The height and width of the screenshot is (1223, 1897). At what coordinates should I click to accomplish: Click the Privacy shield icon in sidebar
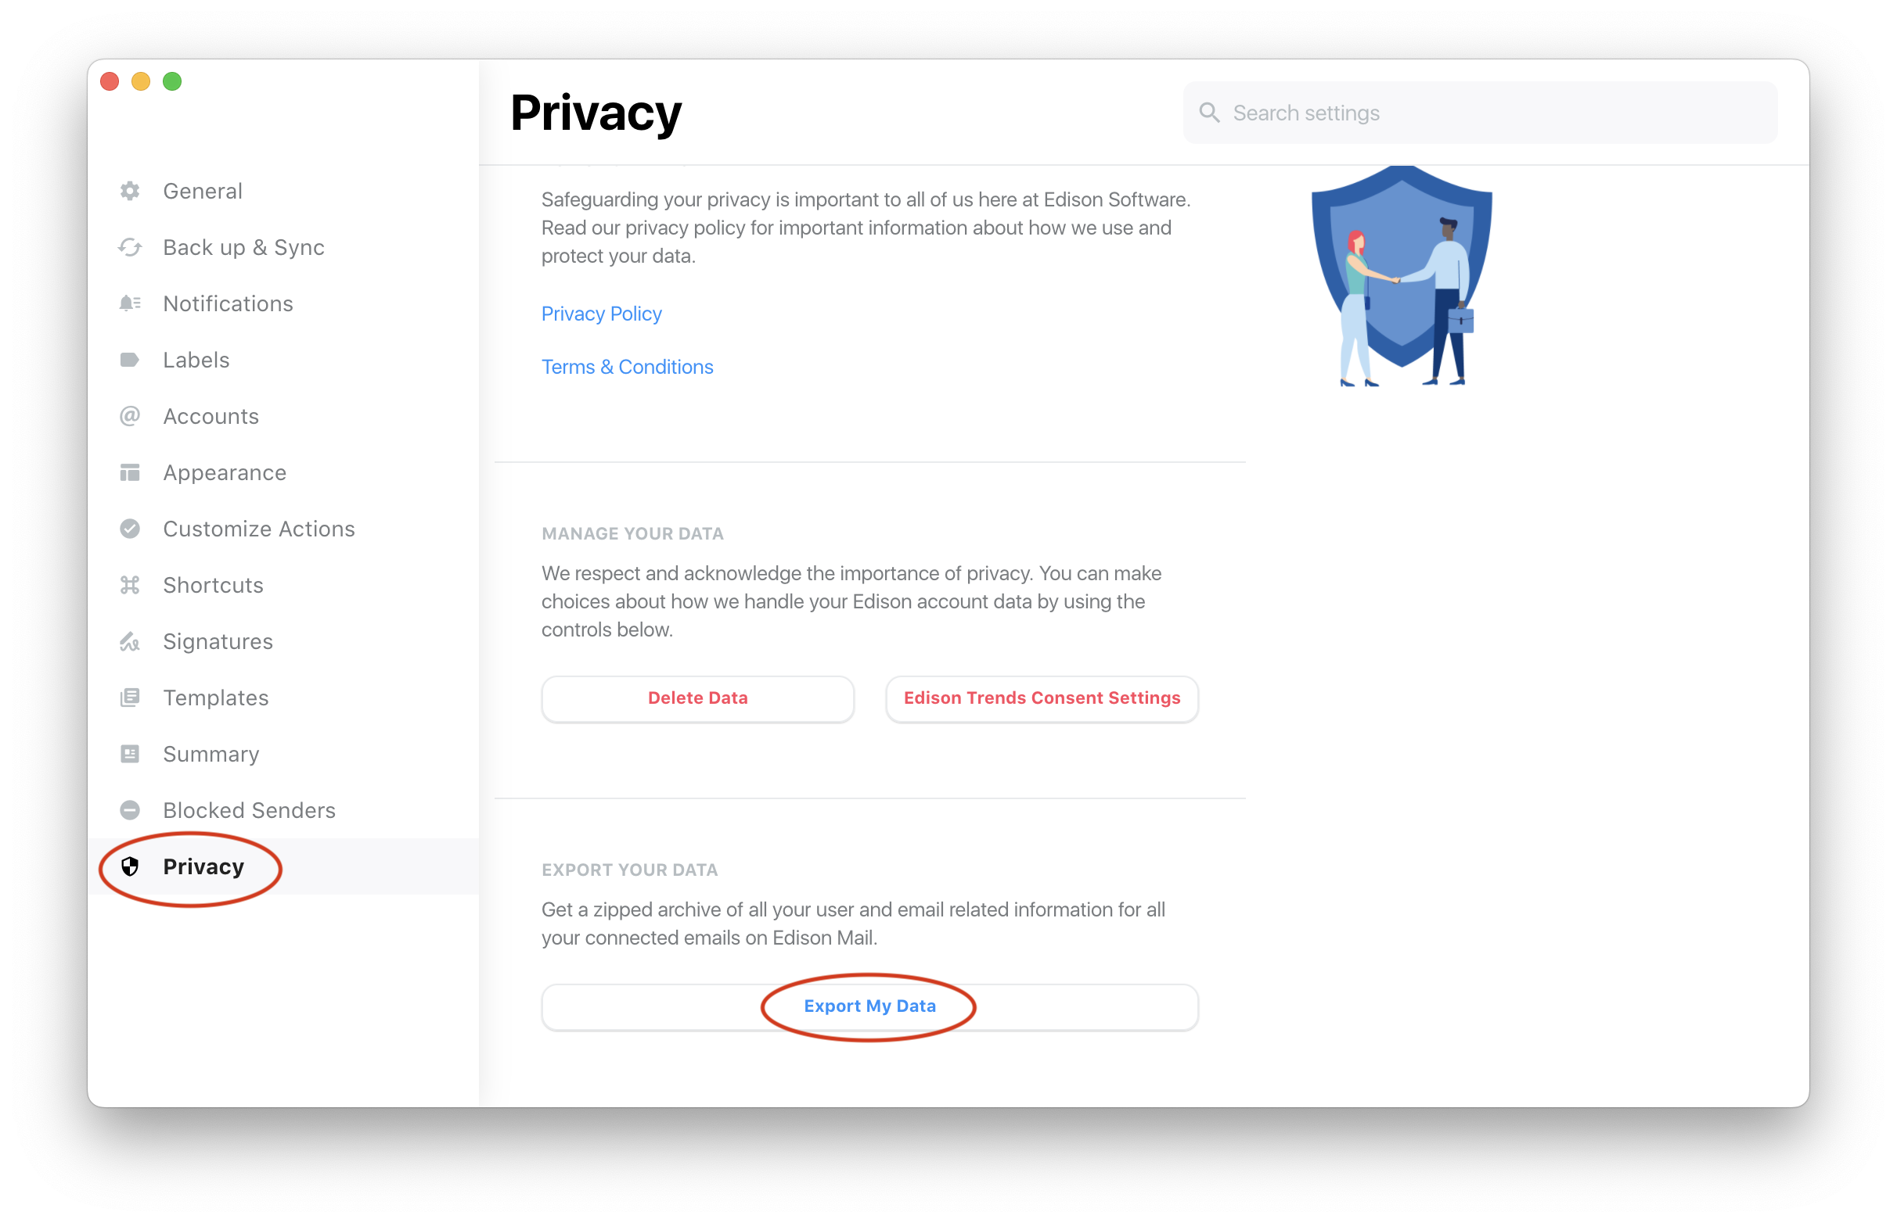130,867
